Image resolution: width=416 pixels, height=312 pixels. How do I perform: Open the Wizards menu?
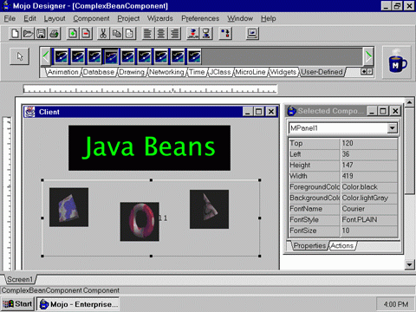tap(160, 18)
